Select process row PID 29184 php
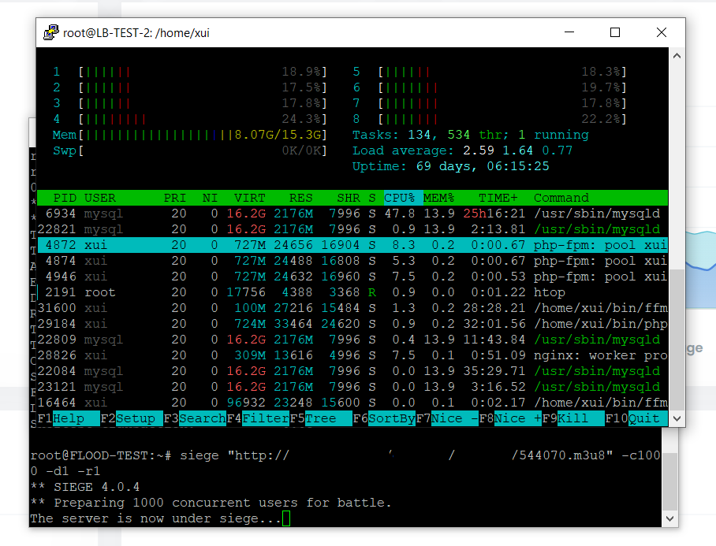Viewport: 716px width, 546px height. 352,323
